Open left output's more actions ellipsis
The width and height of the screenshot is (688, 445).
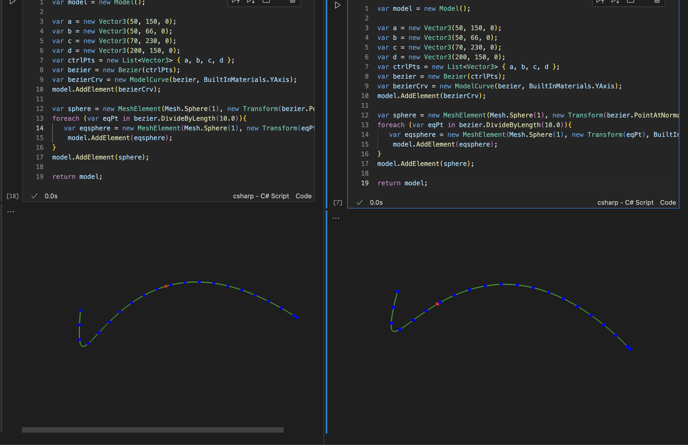tap(11, 212)
